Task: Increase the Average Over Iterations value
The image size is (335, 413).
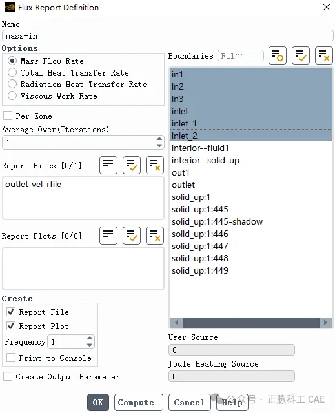Action: point(159,139)
